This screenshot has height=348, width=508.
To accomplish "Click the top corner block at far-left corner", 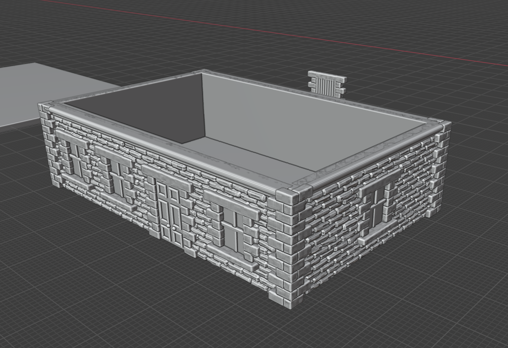I will [x=46, y=107].
